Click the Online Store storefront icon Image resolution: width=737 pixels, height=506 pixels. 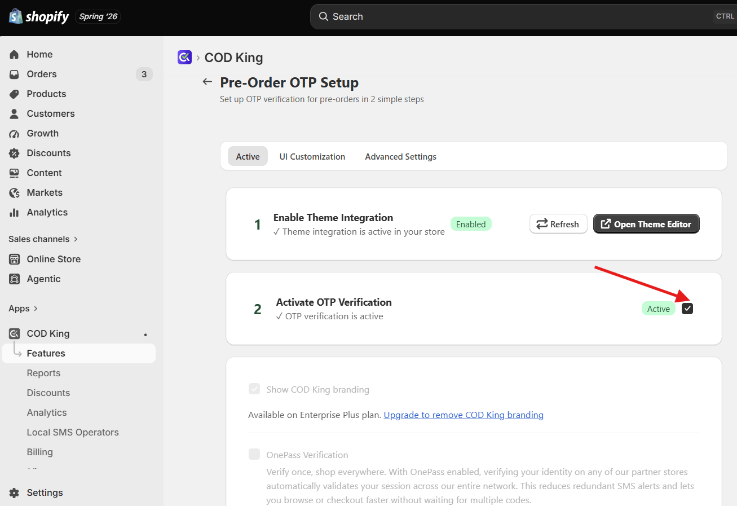(15, 259)
